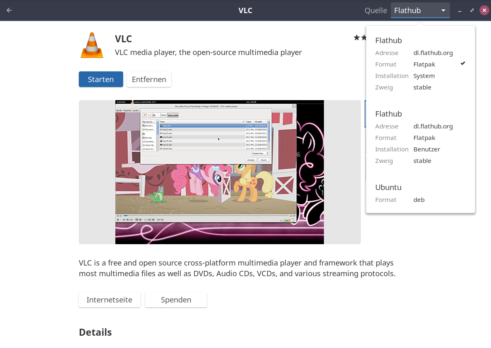Remove VLC using Entfernen button
This screenshot has width=491, height=348.
pos(149,79)
